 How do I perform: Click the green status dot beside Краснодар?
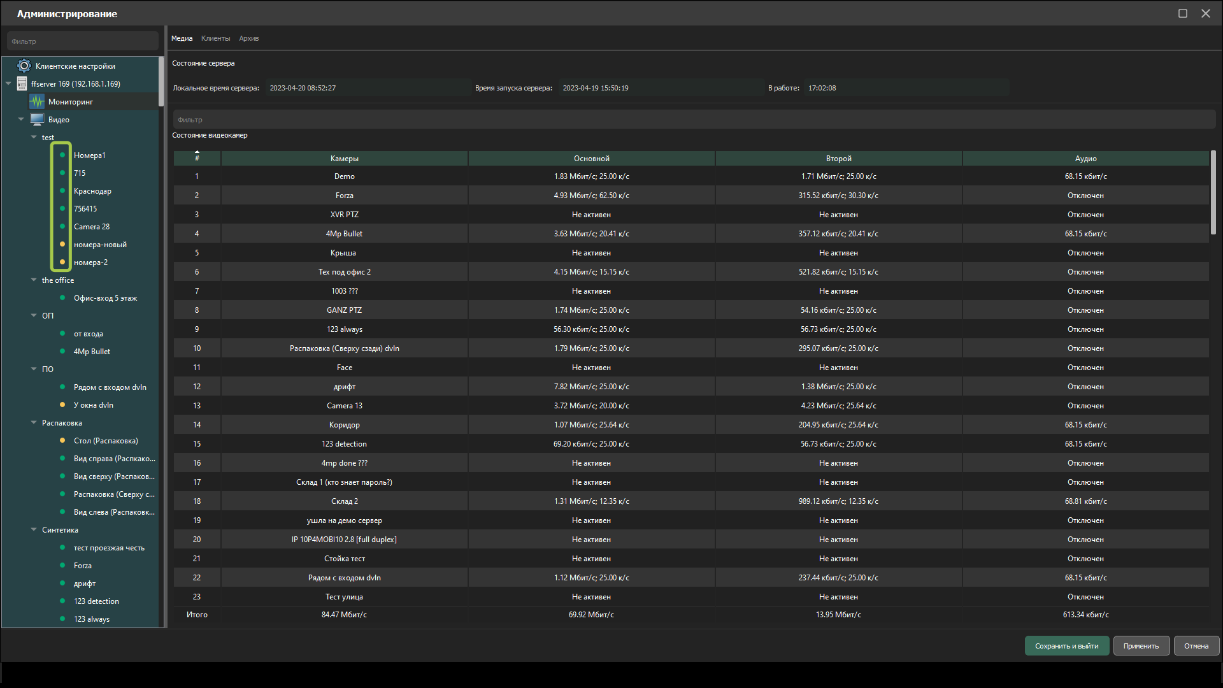click(62, 190)
